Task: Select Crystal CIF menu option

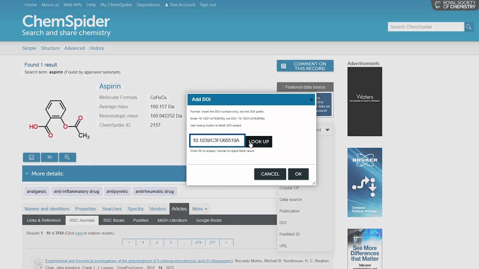Action: click(x=289, y=188)
